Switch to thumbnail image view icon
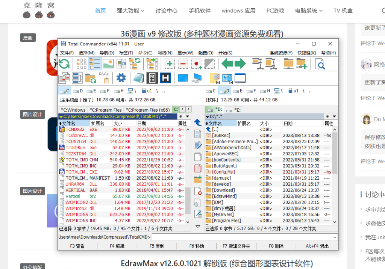The width and height of the screenshot is (385, 269). click(108, 64)
